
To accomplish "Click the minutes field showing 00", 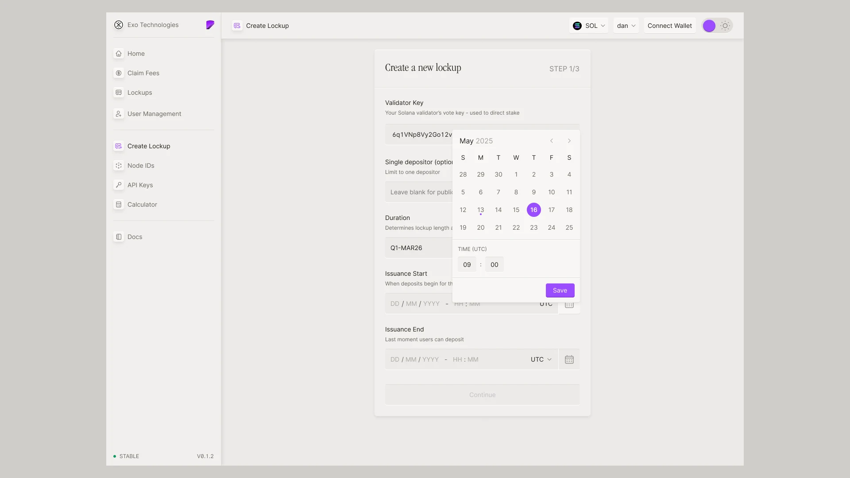I will (495, 265).
